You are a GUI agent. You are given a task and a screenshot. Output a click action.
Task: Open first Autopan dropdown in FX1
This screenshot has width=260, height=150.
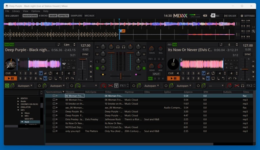tap(25, 86)
